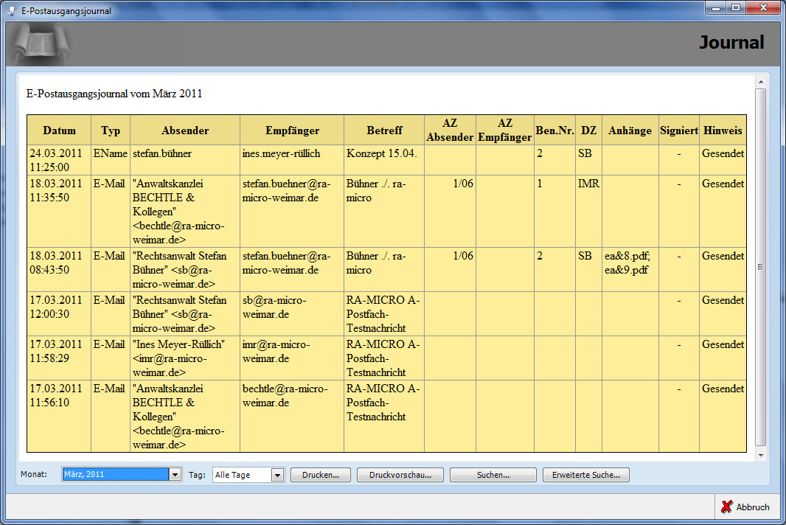786x525 pixels.
Task: Click the Datum column header
Action: click(x=59, y=131)
